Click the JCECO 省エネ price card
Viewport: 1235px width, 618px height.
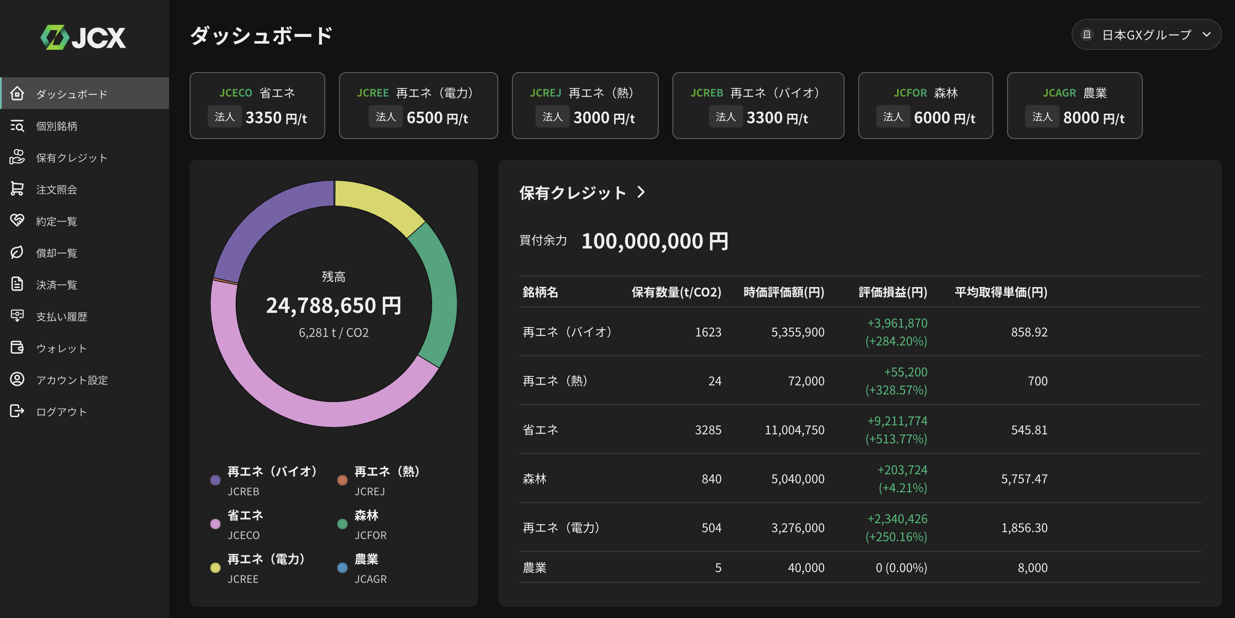tap(257, 106)
